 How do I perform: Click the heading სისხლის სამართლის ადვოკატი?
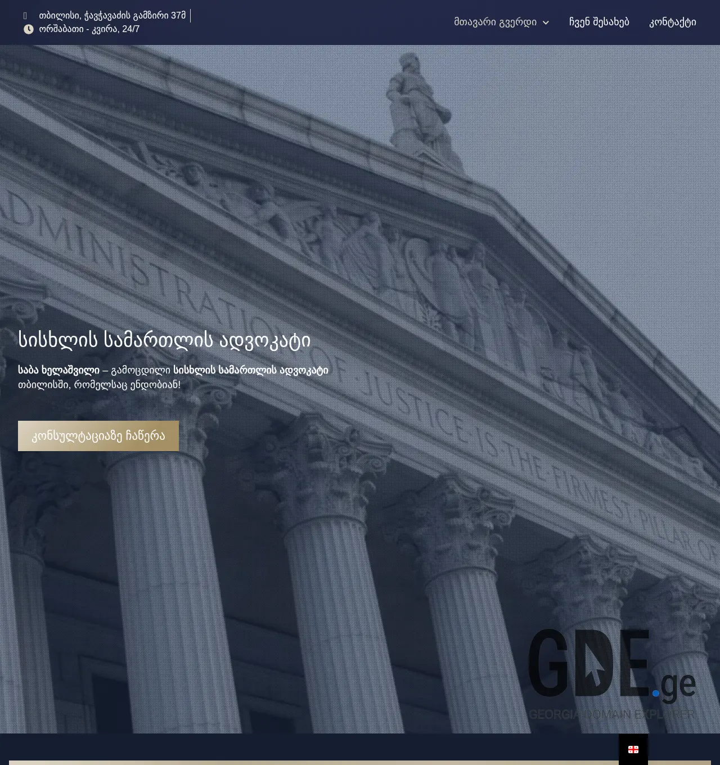165,340
